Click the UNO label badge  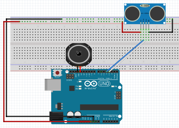(104, 84)
